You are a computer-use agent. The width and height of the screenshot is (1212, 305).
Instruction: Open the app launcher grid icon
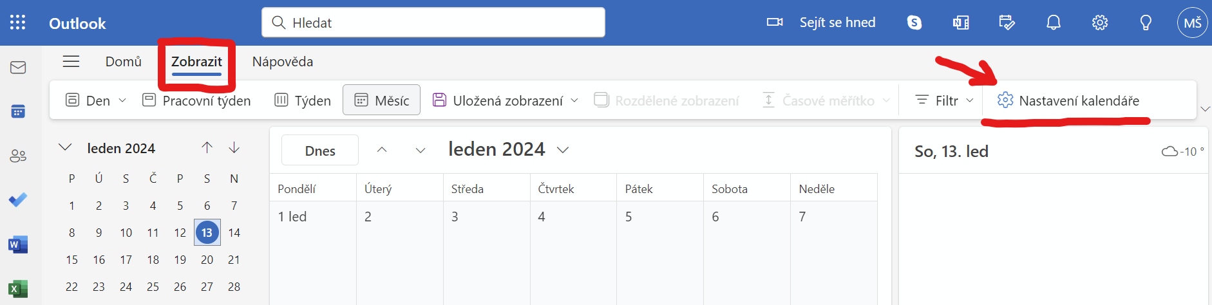[x=18, y=23]
